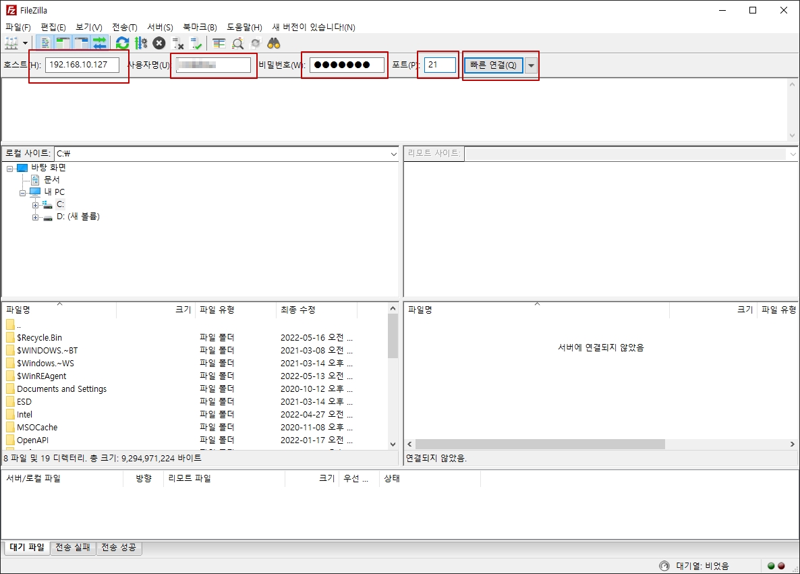The width and height of the screenshot is (800, 574).
Task: Click the message log scroll-down arrow
Action: coord(792,135)
